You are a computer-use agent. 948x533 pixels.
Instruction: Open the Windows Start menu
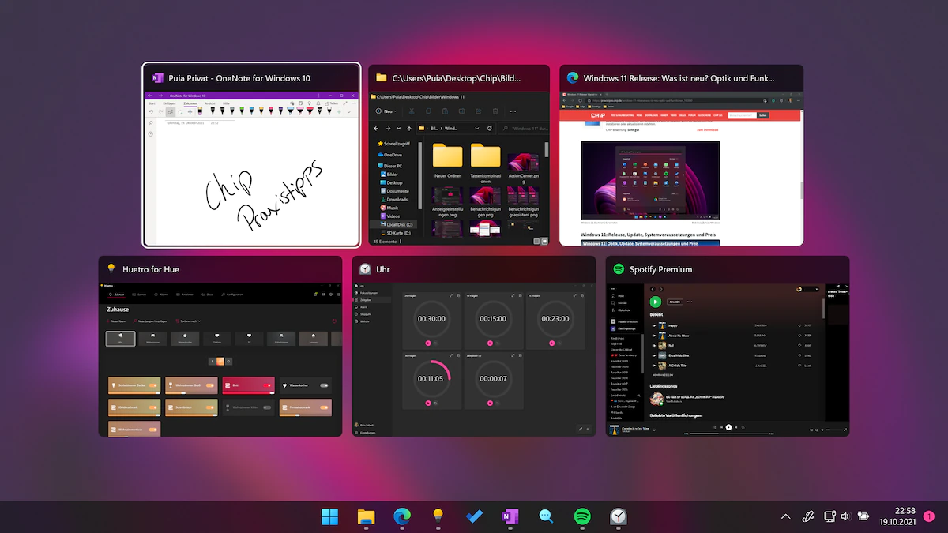[x=330, y=516]
